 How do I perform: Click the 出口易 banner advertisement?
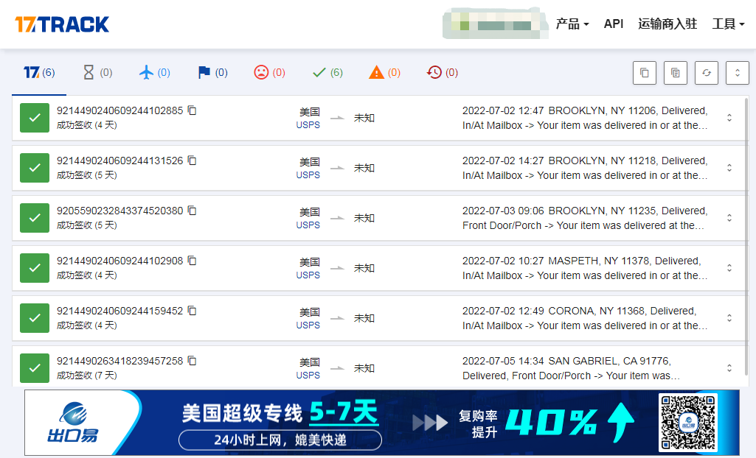click(382, 423)
